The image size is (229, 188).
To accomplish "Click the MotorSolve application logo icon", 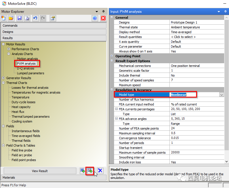I will pos(4,3).
